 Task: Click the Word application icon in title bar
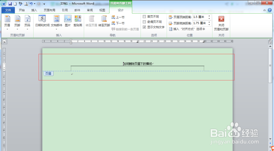click(4, 4)
